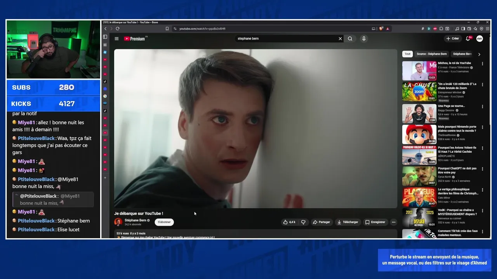Bookmark this page icon in address bar
The image size is (497, 279).
coord(167,29)
